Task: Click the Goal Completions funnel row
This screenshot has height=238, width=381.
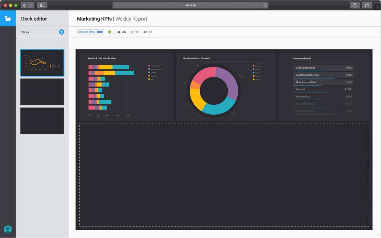Action: (x=323, y=68)
